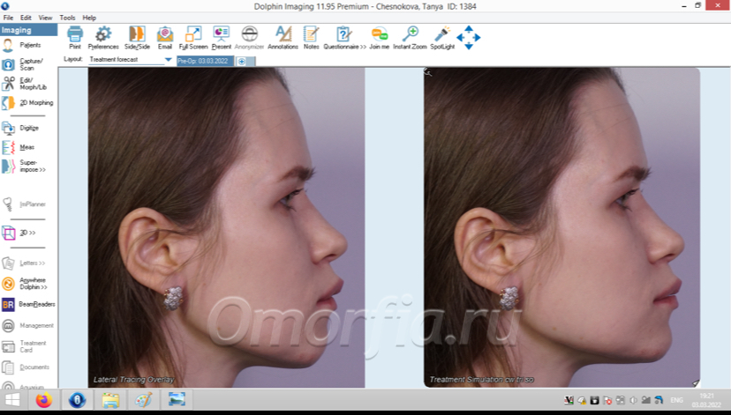Click the arrow at image top-left corner
This screenshot has height=415, width=731.
pos(427,71)
